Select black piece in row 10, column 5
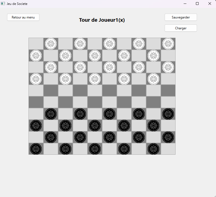The image size is (216, 197). click(95, 149)
